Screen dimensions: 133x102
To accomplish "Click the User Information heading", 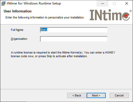I will [x=17, y=11].
